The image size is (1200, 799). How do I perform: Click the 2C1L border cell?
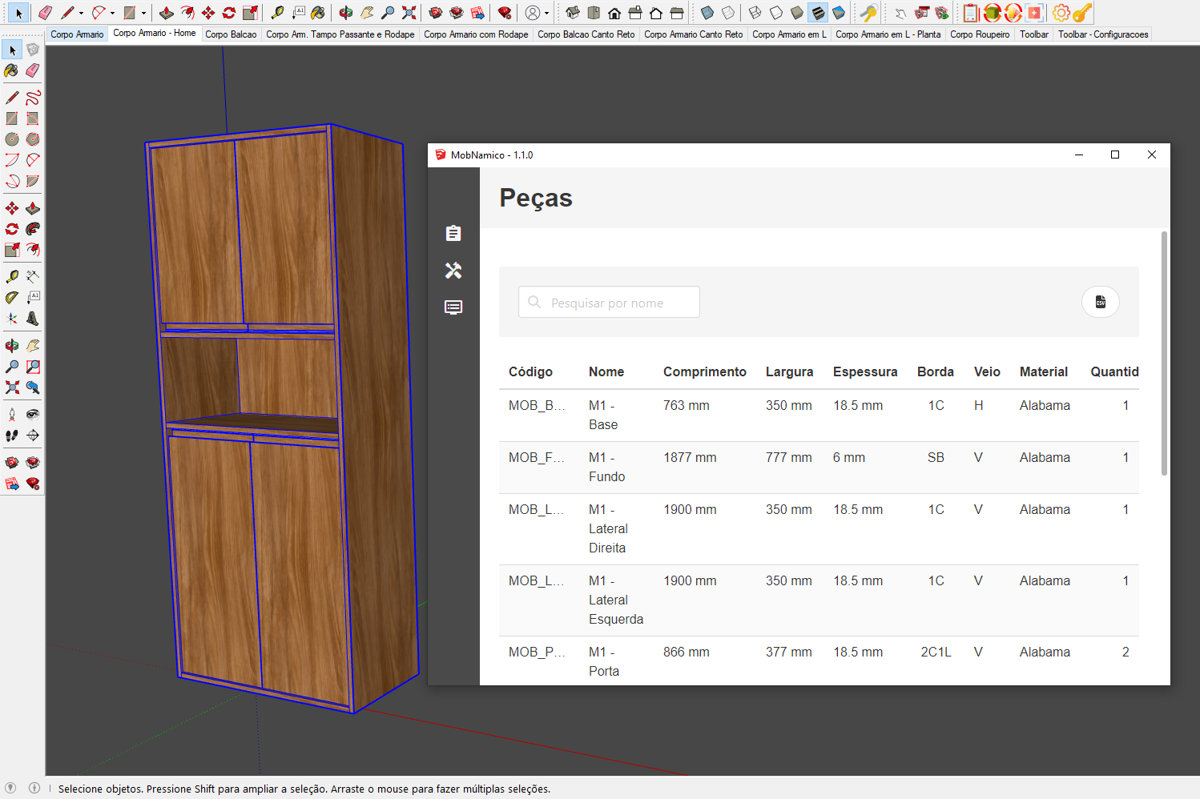(x=936, y=652)
